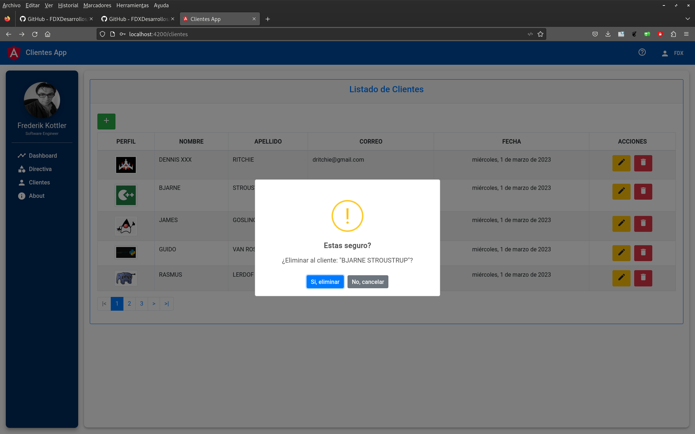The image size is (695, 434).
Task: Go to next page with > arrow
Action: pyautogui.click(x=154, y=304)
